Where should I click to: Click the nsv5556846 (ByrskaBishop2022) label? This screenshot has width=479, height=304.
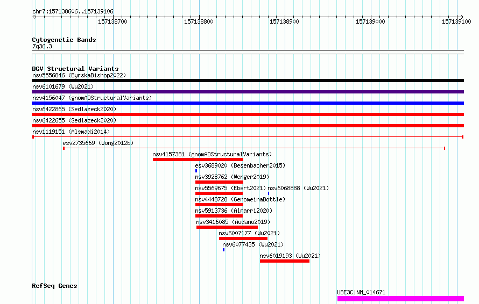[79, 75]
